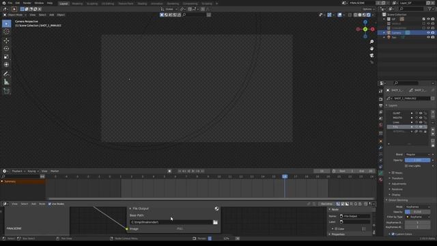Click the node Name field File Output
The image size is (437, 246).
point(355,216)
